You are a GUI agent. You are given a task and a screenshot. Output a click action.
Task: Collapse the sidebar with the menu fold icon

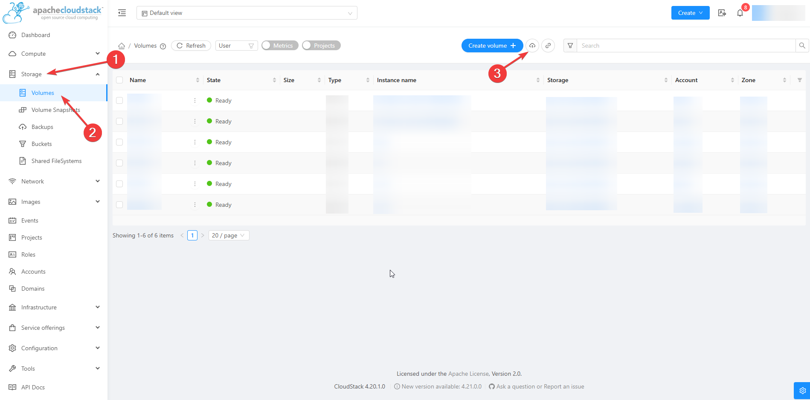pos(122,13)
